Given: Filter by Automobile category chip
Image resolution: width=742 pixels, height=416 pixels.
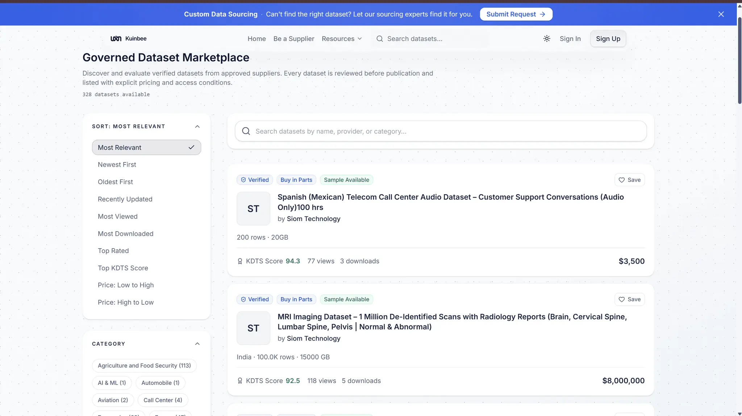Looking at the screenshot, I should 160,383.
